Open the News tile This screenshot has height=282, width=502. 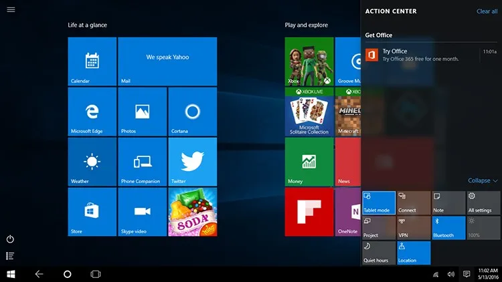(348, 162)
